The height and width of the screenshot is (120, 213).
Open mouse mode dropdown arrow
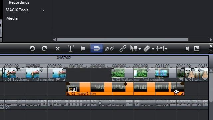(140, 49)
